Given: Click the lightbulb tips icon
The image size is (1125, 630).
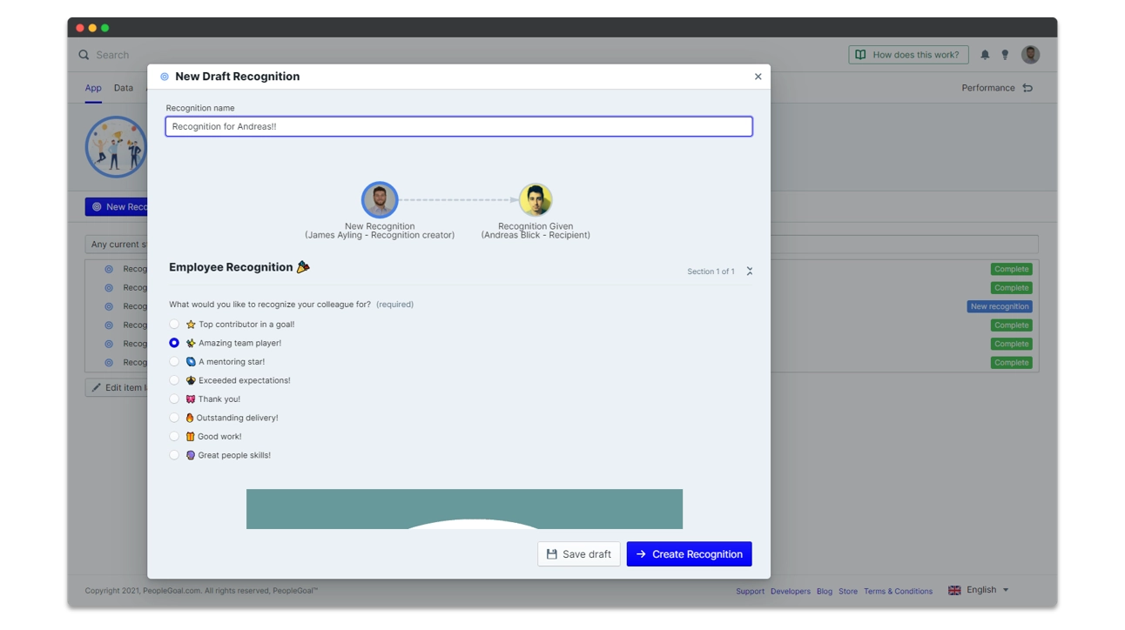Looking at the screenshot, I should pos(1005,55).
